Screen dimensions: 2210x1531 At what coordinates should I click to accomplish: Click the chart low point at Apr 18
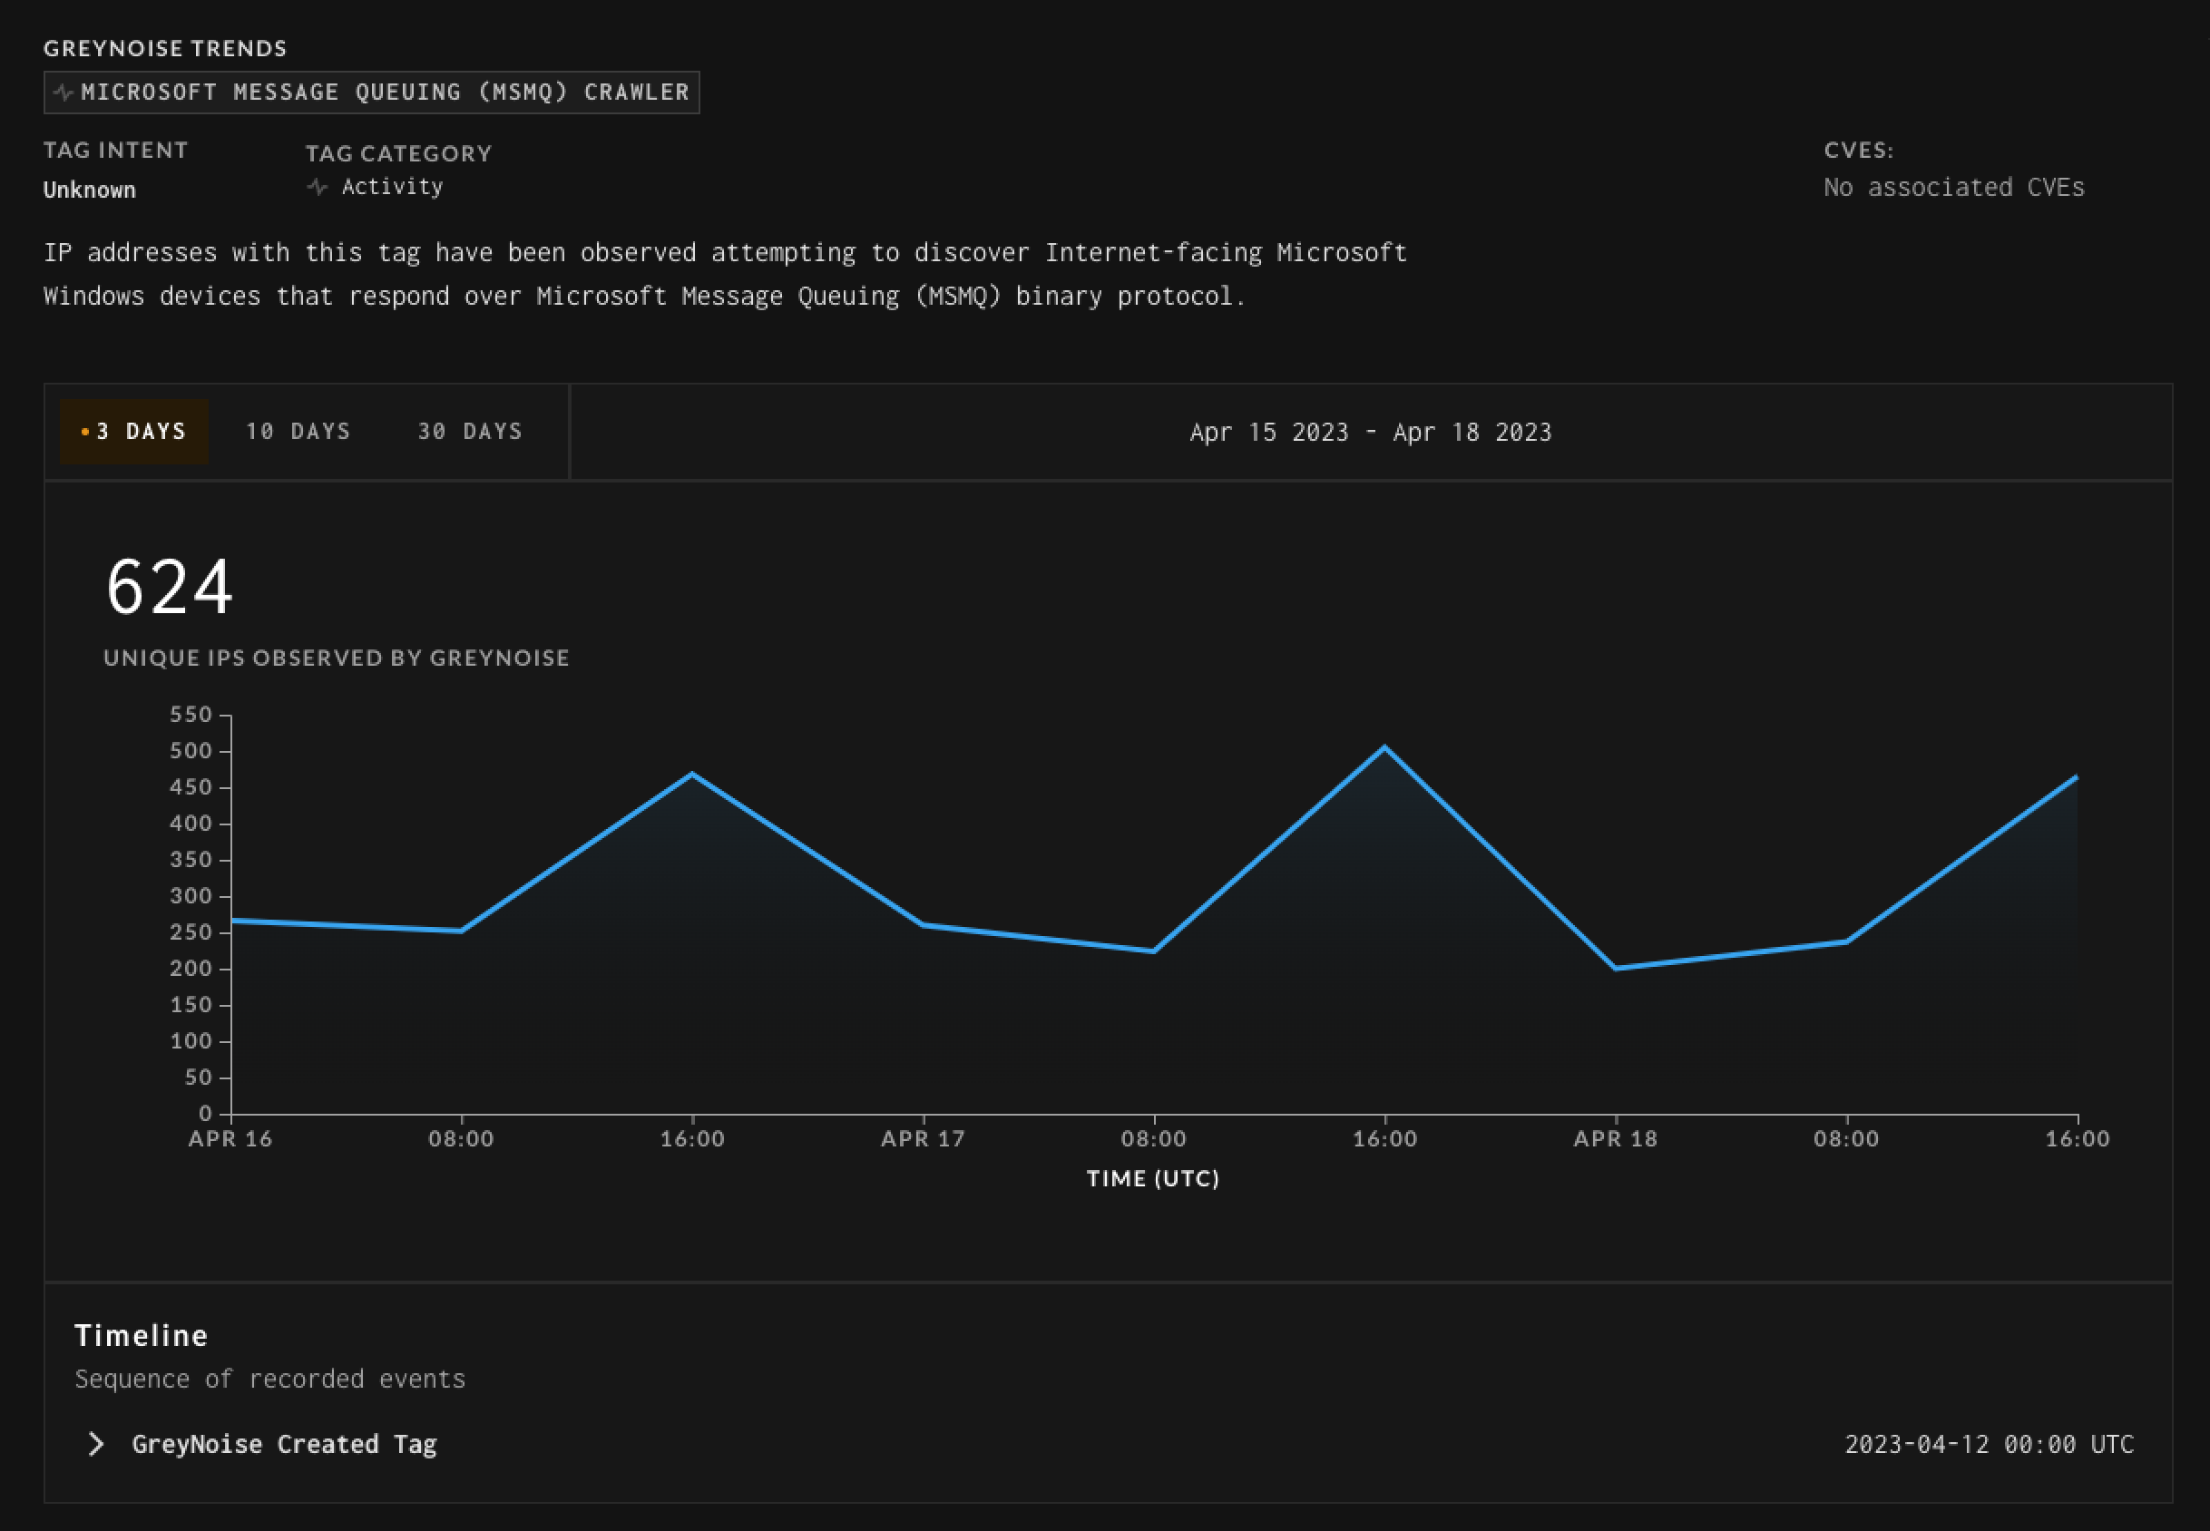coord(1616,968)
